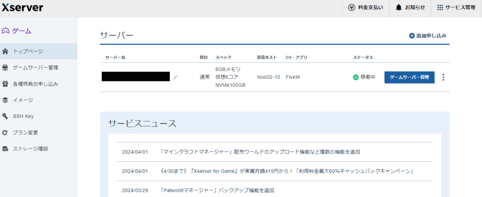Click the layers icon beside イメージ
This screenshot has height=197, width=482.
tap(5, 100)
